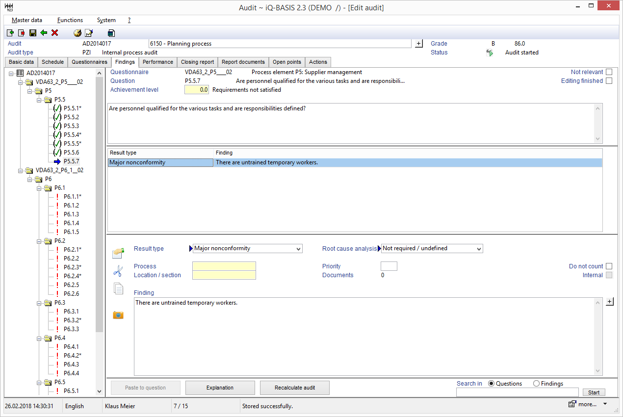This screenshot has height=417, width=623.
Task: Collapse the P6.2 folder in the tree
Action: (39, 241)
